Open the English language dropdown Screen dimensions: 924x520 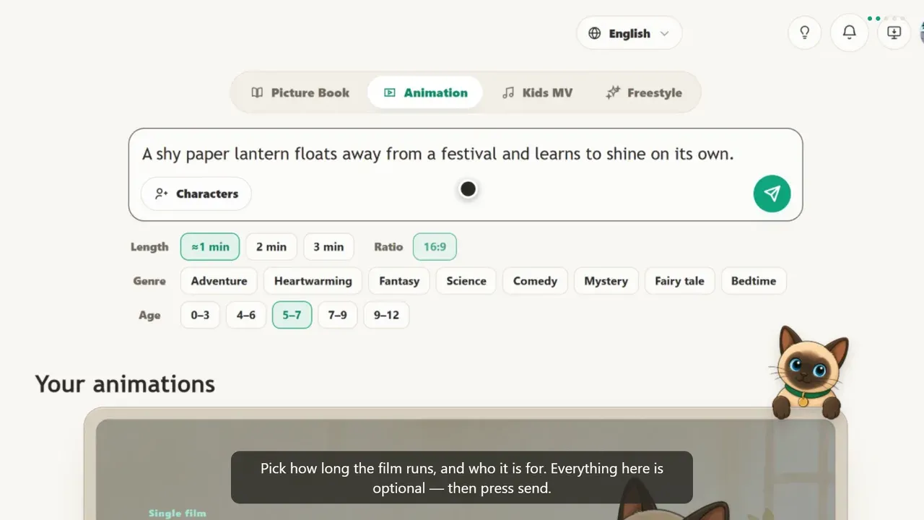click(x=629, y=33)
